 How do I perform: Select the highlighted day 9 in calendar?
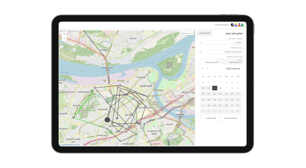[215, 88]
